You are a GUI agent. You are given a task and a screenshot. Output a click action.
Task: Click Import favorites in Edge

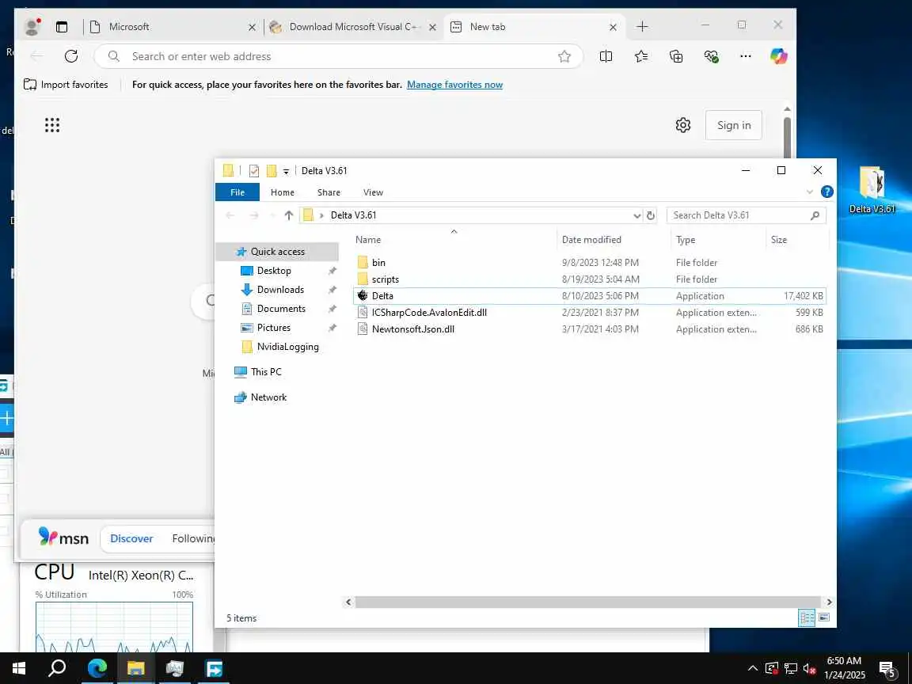[66, 85]
